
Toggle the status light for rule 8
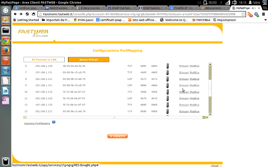167,79
